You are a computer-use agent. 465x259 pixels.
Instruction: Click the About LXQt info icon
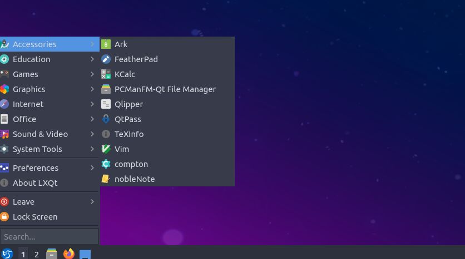[x=4, y=182]
